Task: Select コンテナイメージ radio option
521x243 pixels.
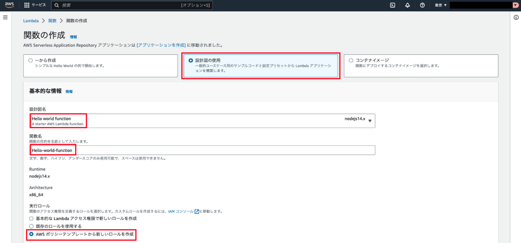Action: tap(351, 60)
